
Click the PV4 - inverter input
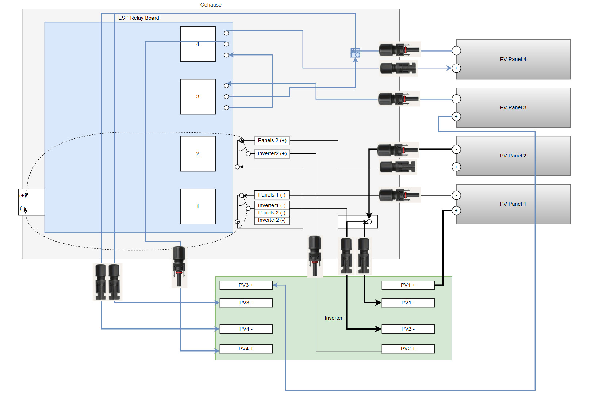(x=246, y=329)
